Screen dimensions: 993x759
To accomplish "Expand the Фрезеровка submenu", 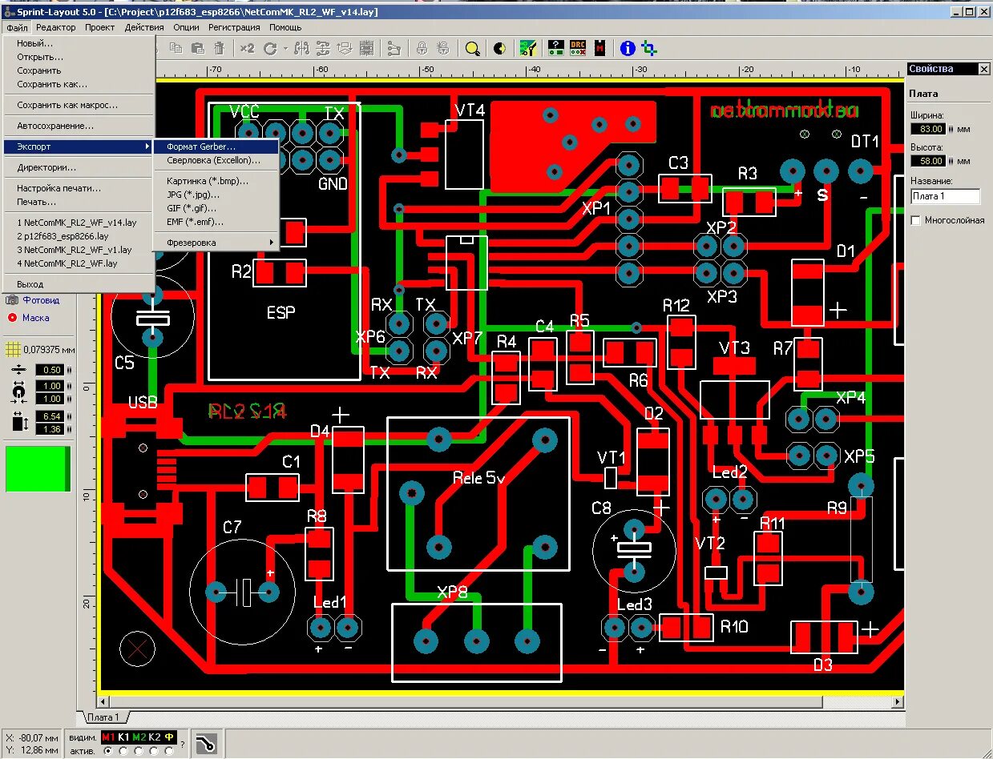I will 216,243.
